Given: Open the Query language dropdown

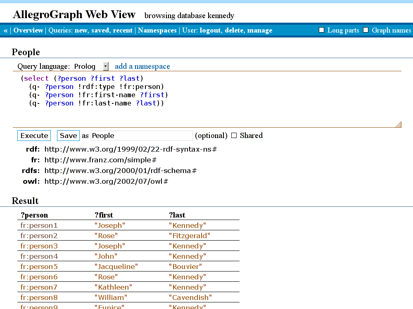Looking at the screenshot, I should coord(106,66).
